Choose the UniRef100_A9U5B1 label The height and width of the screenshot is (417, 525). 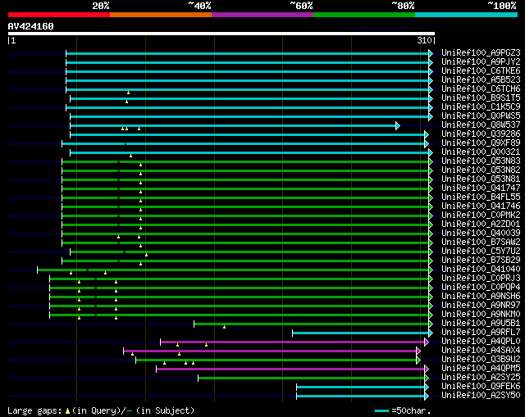tap(481, 324)
